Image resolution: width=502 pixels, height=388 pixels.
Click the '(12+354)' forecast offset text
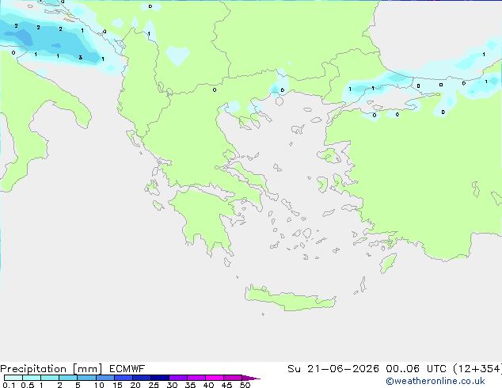477,369
